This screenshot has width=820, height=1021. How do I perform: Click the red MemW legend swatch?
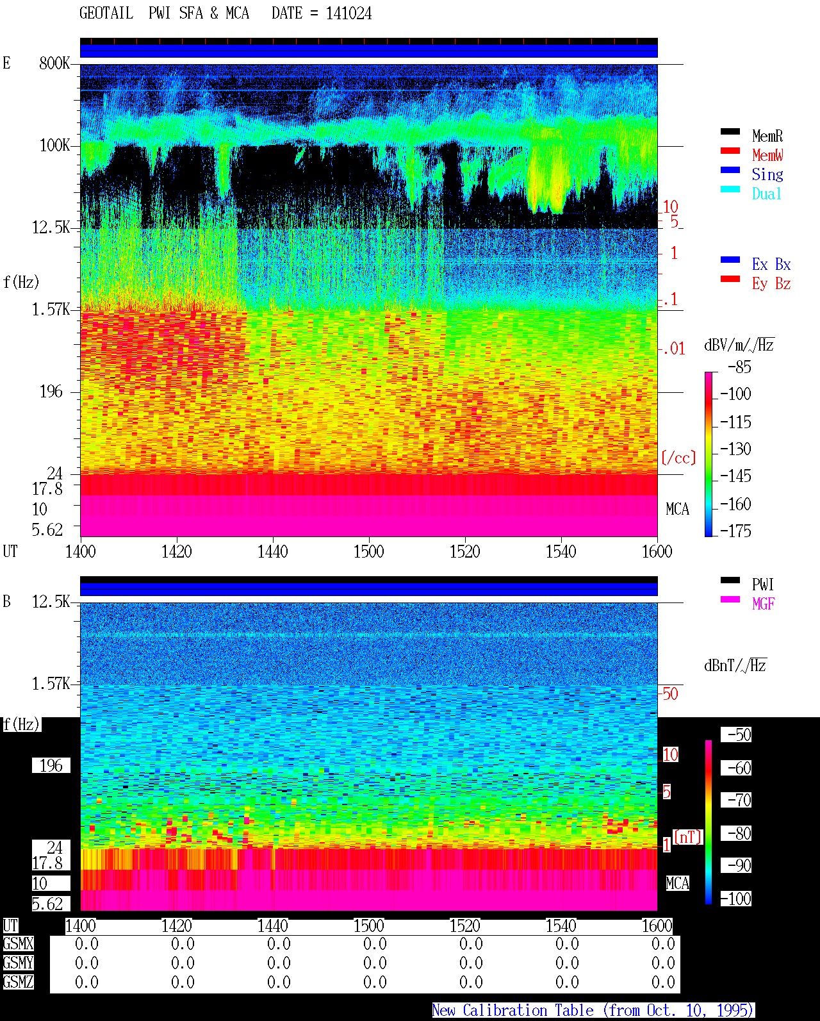730,151
